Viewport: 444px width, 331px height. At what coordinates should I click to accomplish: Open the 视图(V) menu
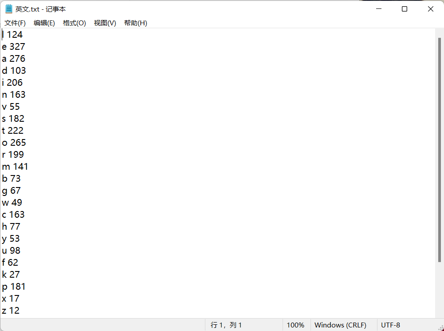105,23
